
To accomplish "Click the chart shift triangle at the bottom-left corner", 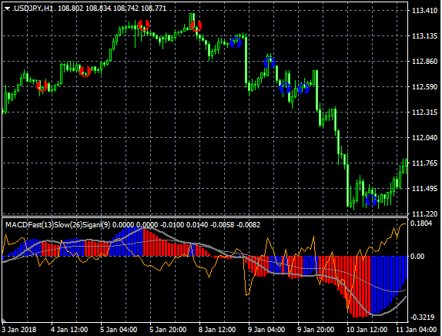I will (4, 320).
